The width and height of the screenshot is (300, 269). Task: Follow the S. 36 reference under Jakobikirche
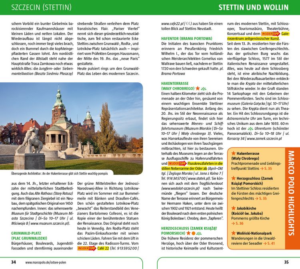237,223
